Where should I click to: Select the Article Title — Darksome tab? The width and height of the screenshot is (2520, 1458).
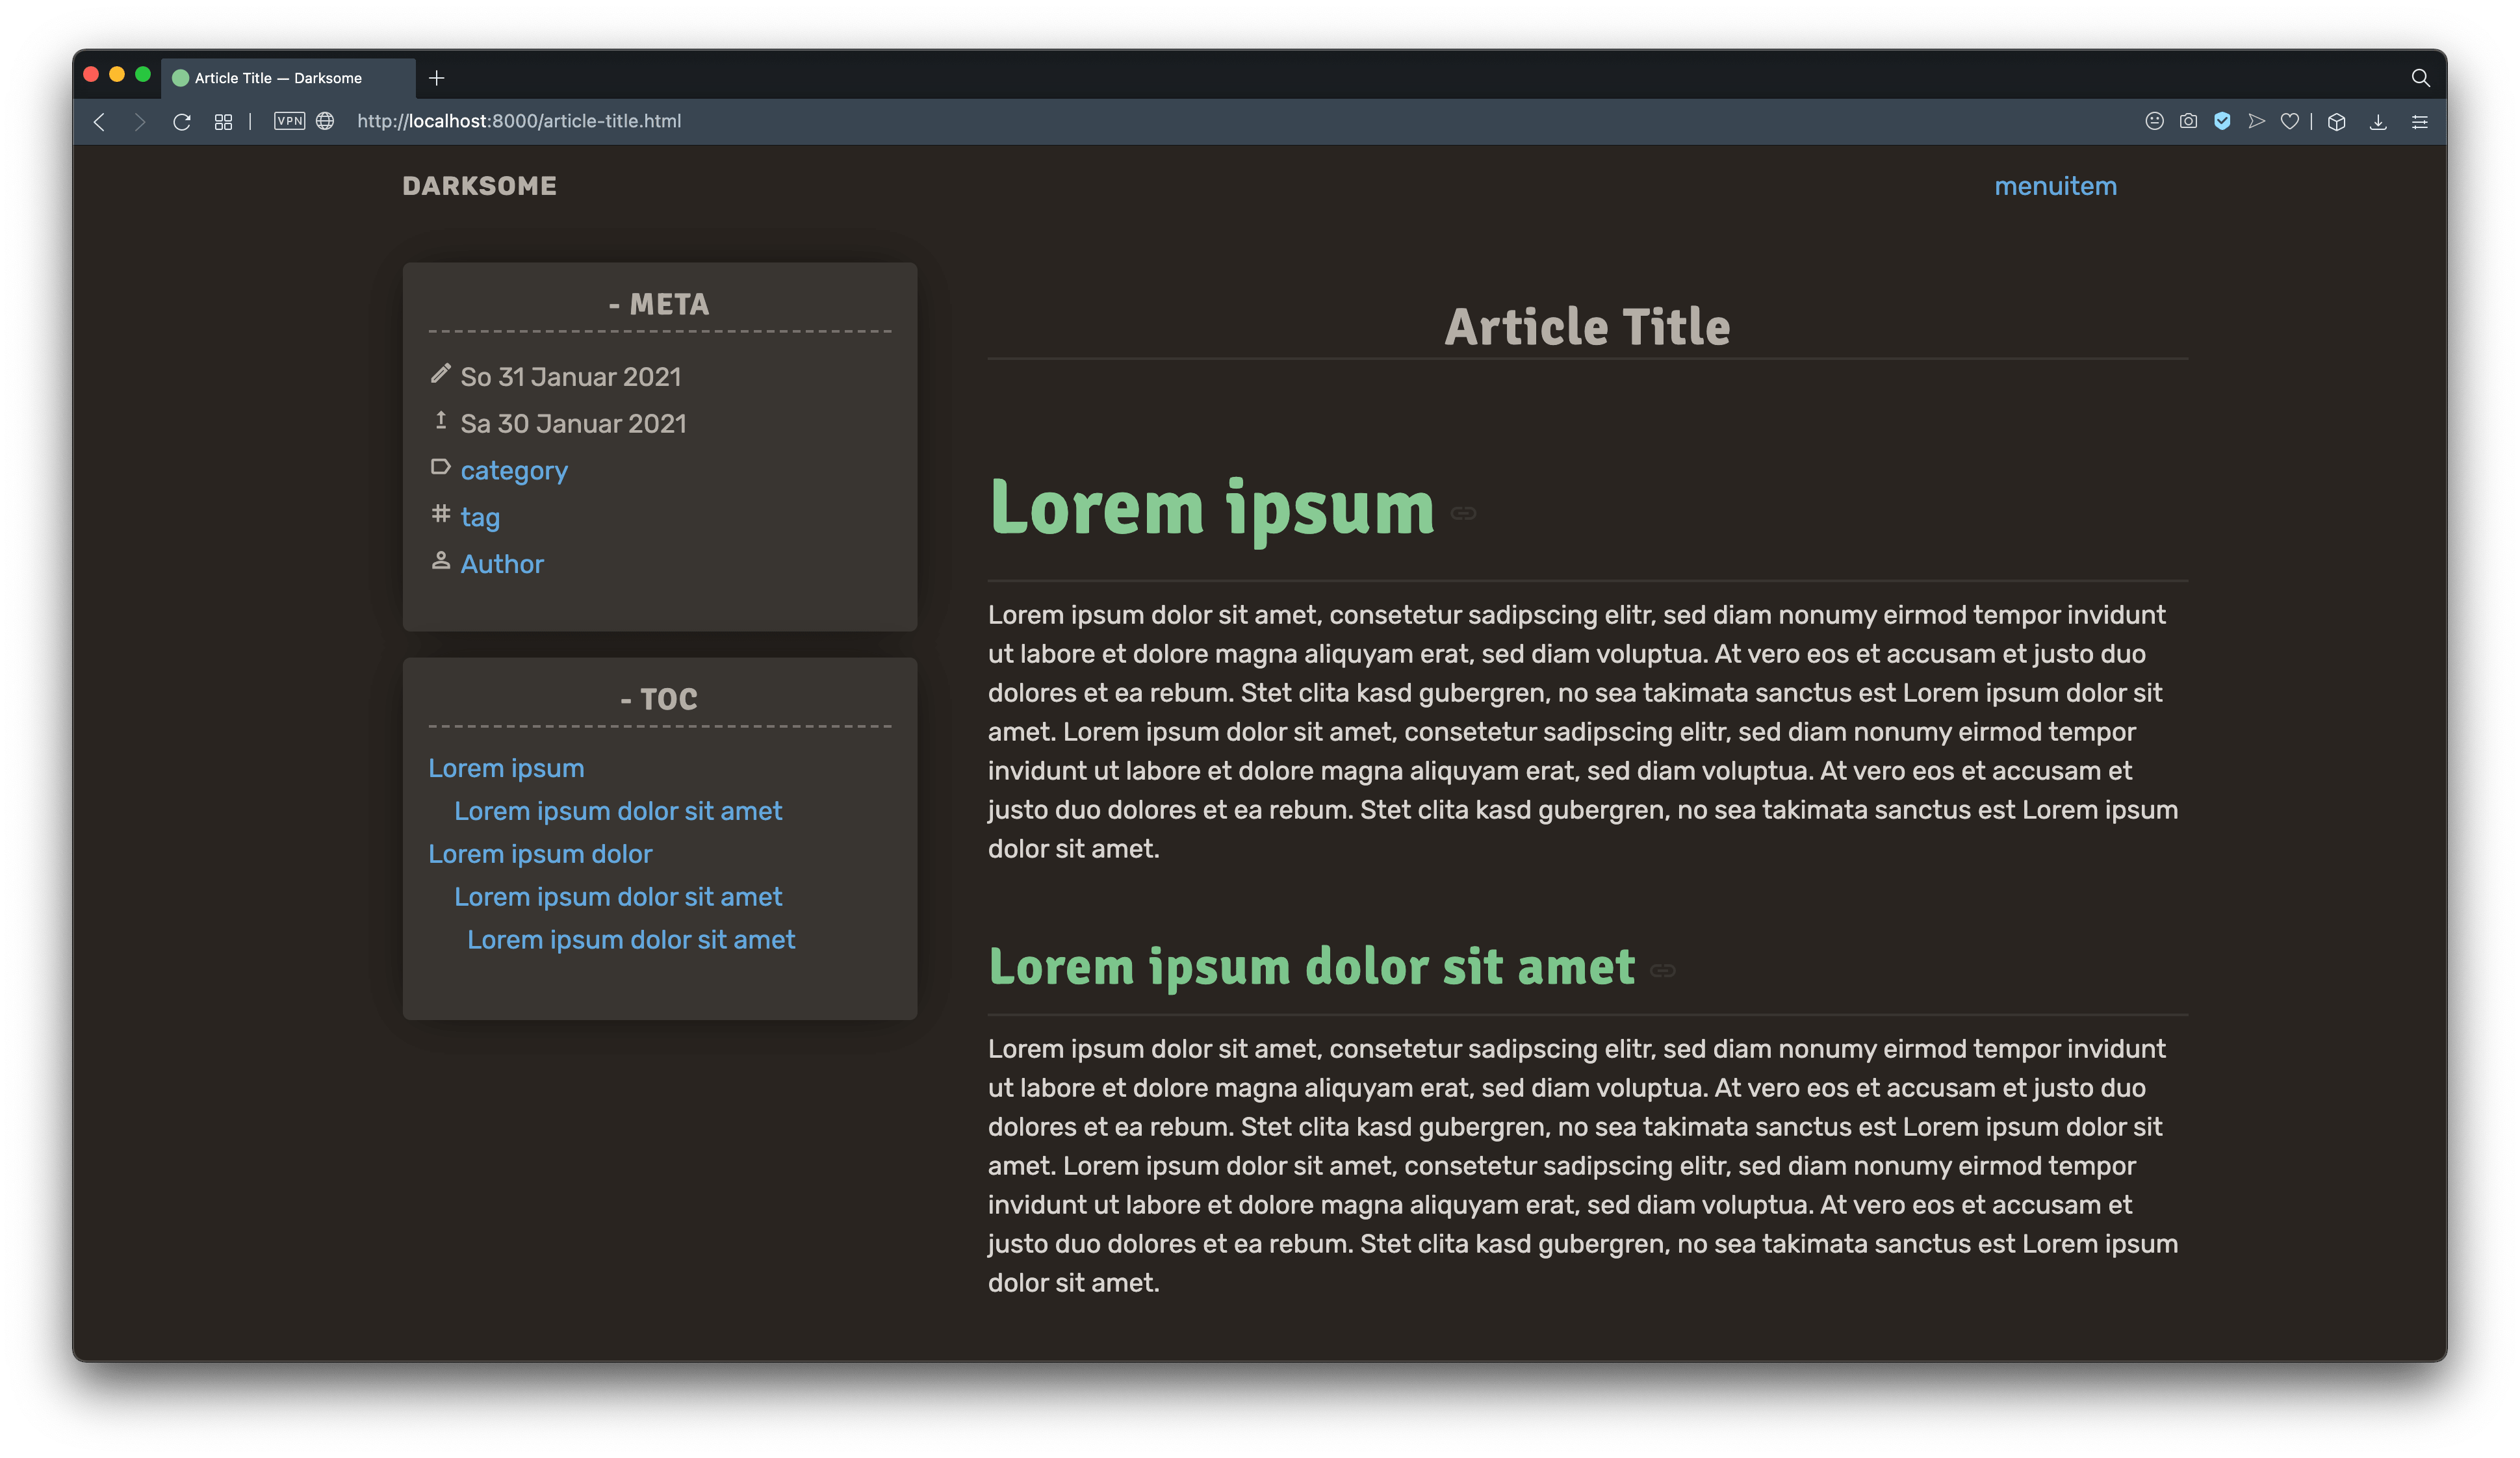(278, 78)
